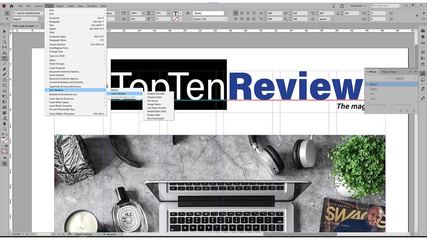Open the Advanced workspace switcher
The image size is (427, 240).
357,6
